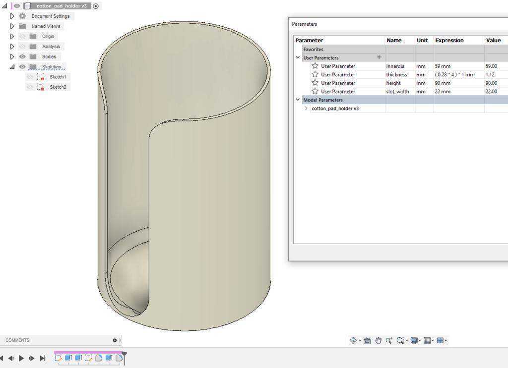The height and width of the screenshot is (368, 508).
Task: Open Grid and Snaps settings icon
Action: coord(427,341)
